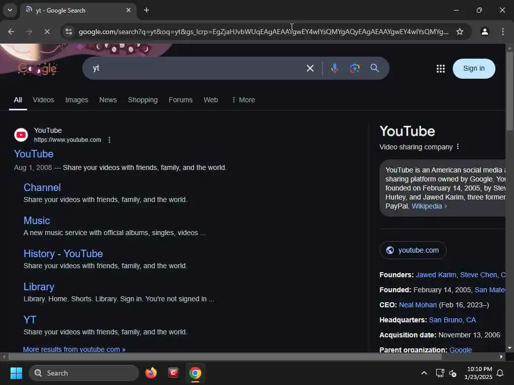Open the clock showing 10:10 PM
The height and width of the screenshot is (385, 514).
[x=478, y=373]
